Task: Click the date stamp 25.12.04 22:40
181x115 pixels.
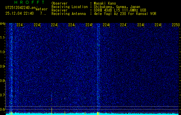Action: [20, 14]
